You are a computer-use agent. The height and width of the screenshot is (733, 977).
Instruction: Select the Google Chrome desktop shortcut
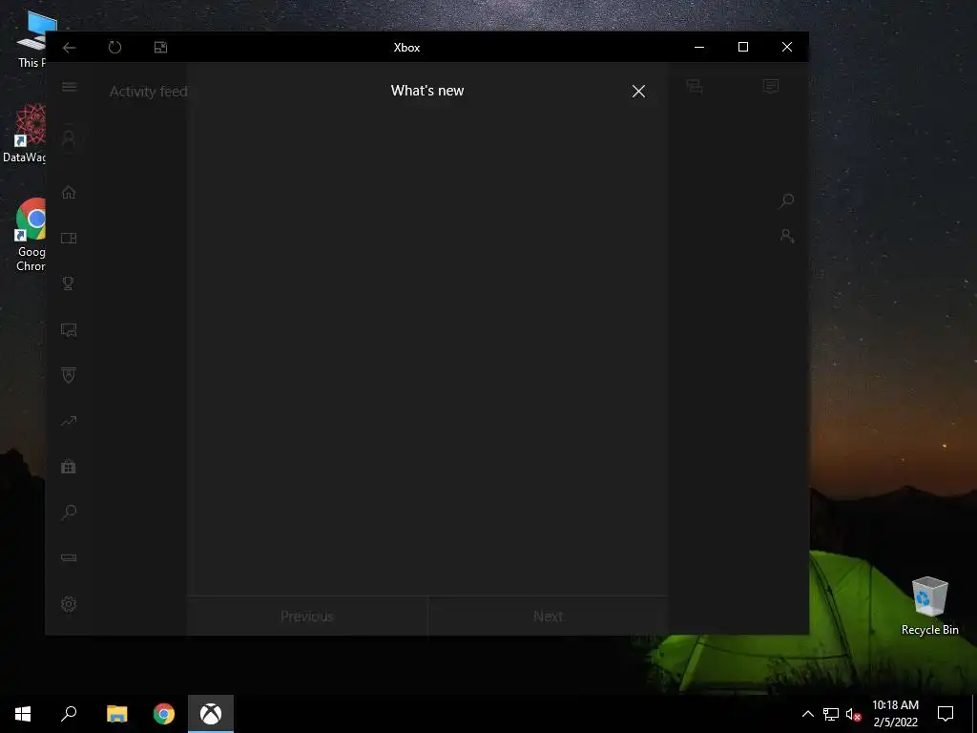[x=31, y=236]
